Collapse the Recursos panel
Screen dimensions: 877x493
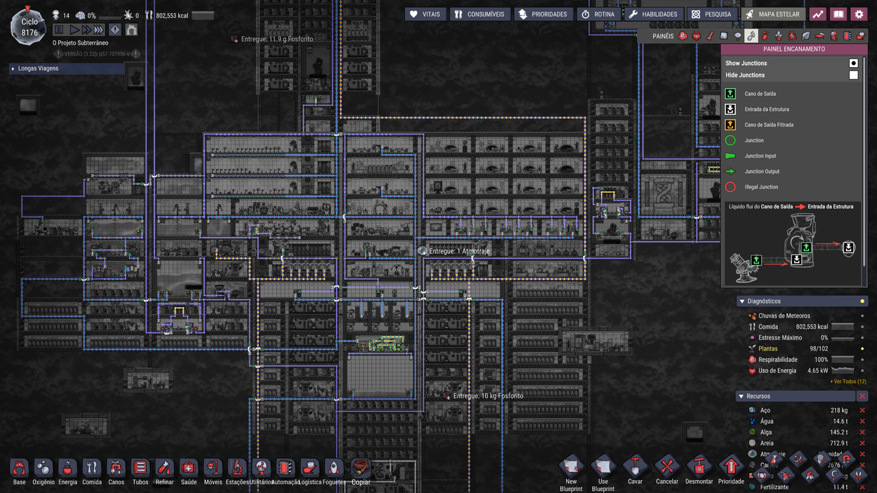pyautogui.click(x=741, y=396)
